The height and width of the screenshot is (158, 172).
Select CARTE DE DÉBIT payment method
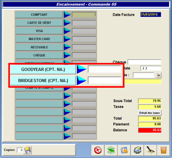(39, 23)
